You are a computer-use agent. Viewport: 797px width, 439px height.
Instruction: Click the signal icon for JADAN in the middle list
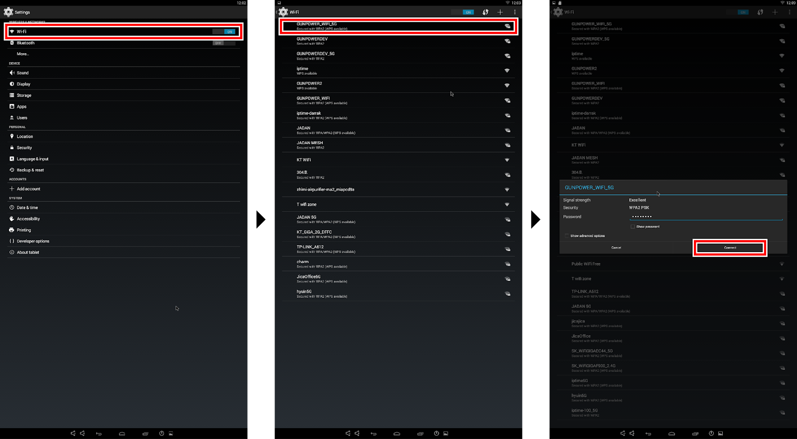[x=507, y=130]
